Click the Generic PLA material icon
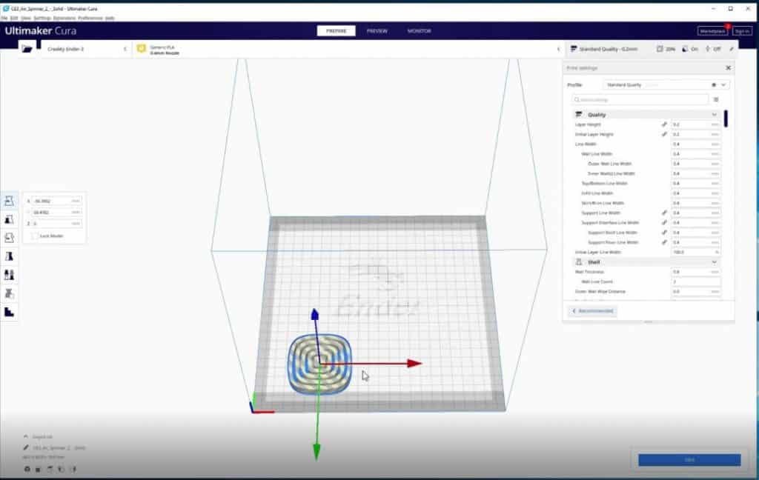The width and height of the screenshot is (759, 480). point(142,49)
